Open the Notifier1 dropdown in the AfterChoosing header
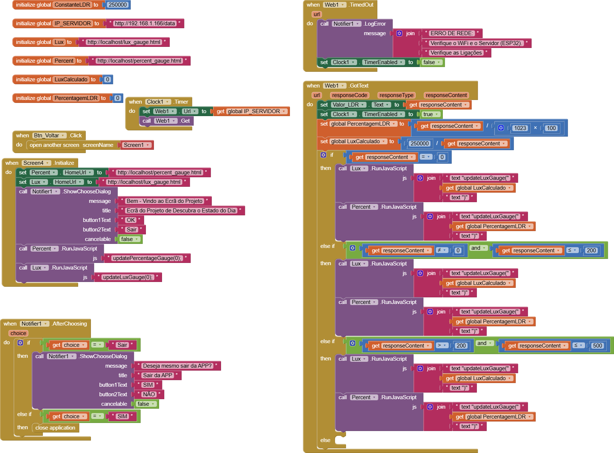Viewport: 614px width, 453px height. [34, 324]
